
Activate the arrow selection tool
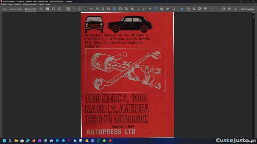point(182,9)
